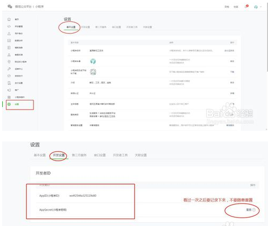Click the four-squares icon for 小程序插件
Screen dimensions: 268x226
pos(9,97)
